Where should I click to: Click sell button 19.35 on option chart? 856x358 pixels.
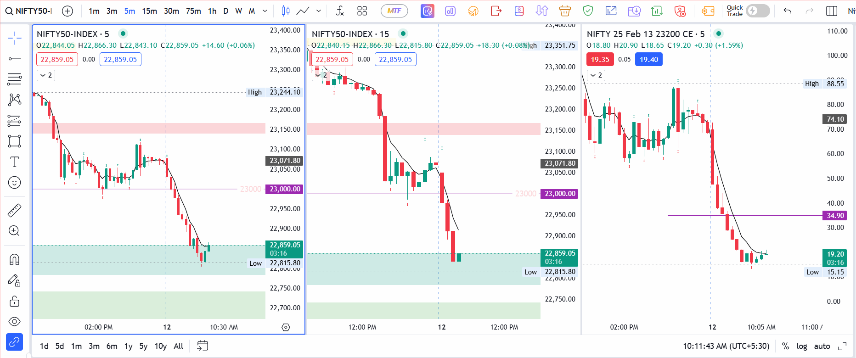click(x=600, y=59)
